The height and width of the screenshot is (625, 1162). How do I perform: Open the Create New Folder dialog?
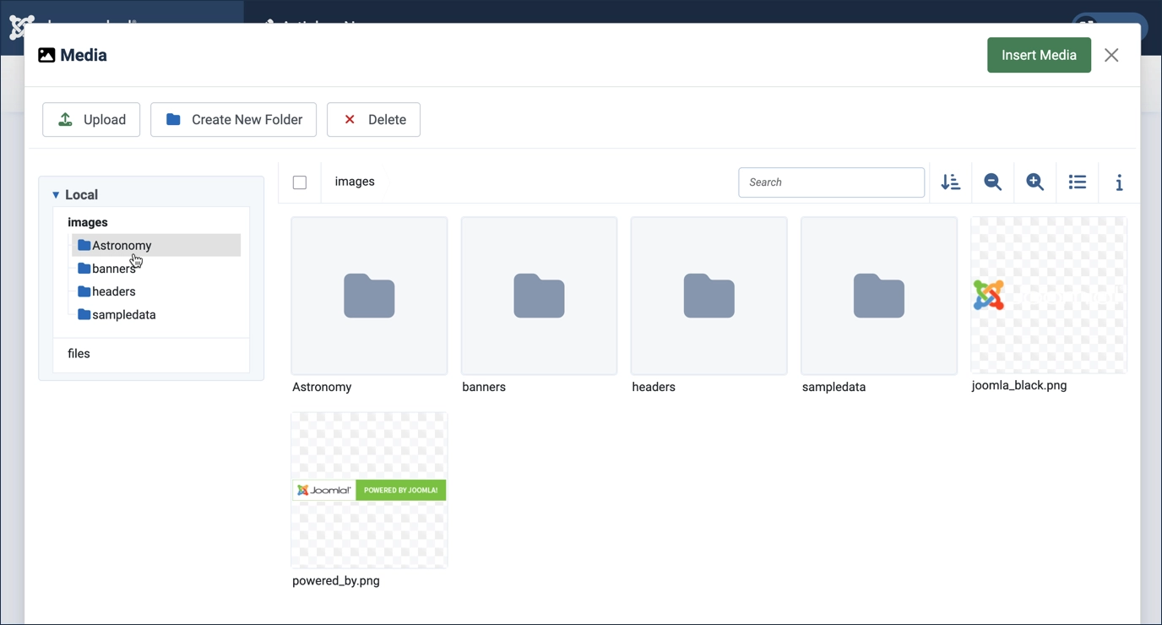[x=233, y=119]
